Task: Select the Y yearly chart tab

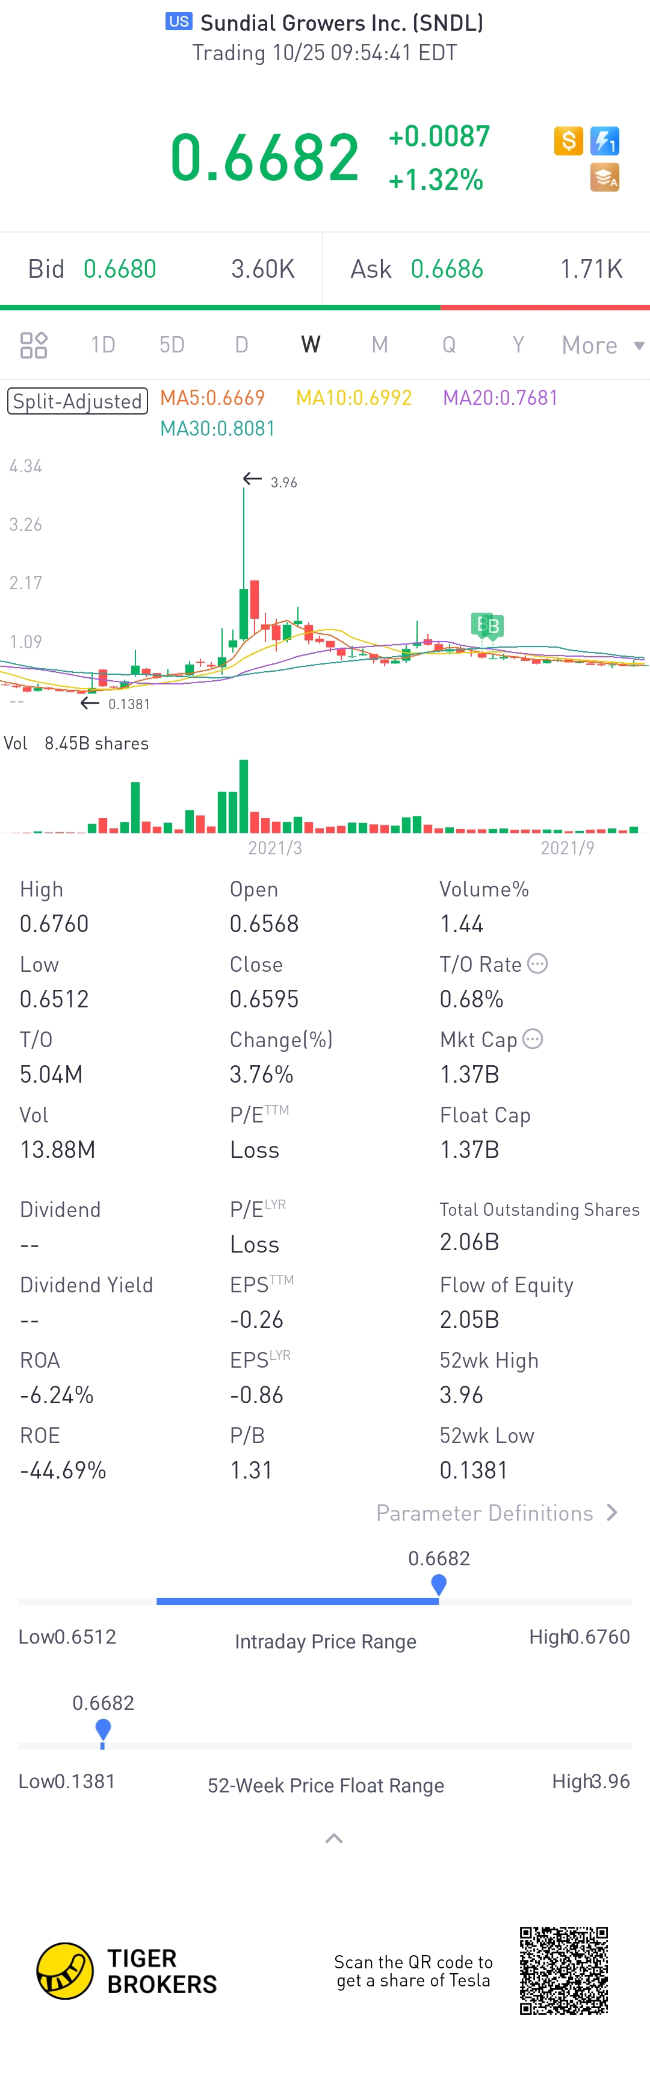Action: click(518, 345)
